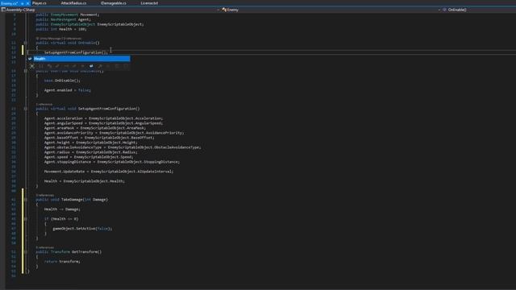Click the 'Health -= Damage;' line
This screenshot has width=516, height=290.
click(62, 209)
